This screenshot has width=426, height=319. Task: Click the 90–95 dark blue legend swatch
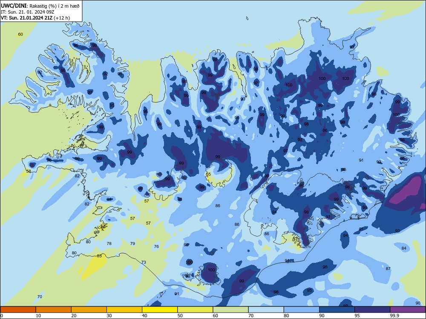pyautogui.click(x=337, y=310)
